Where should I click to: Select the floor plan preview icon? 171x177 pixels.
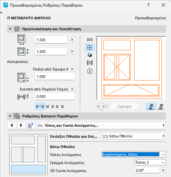pyautogui.click(x=90, y=40)
